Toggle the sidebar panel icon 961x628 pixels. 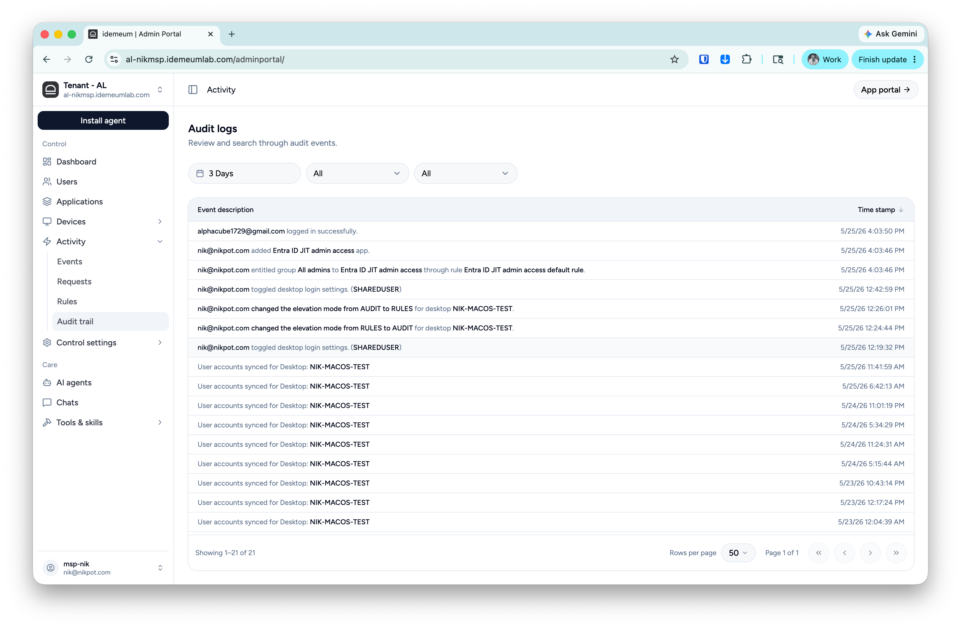pos(193,90)
